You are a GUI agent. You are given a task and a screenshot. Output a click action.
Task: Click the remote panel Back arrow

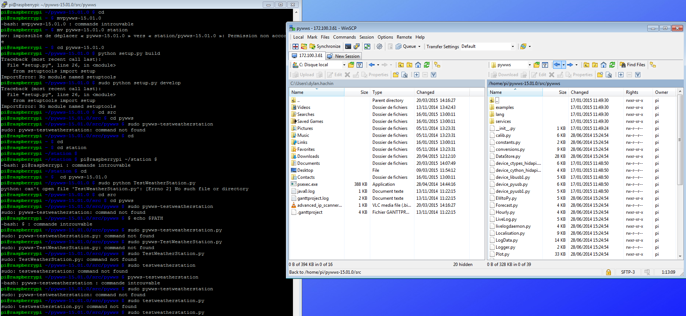(557, 65)
